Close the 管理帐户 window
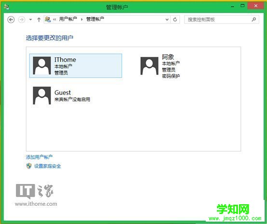Image resolution: width=267 pixels, height=224 pixels. (256, 6)
